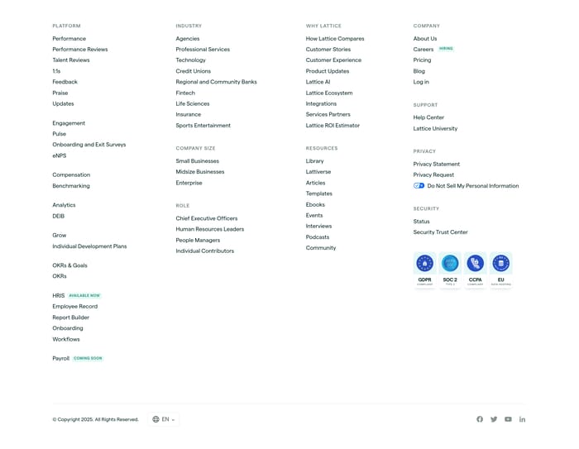Open the Help Center link
Screen dimensions: 579x449
[428, 117]
